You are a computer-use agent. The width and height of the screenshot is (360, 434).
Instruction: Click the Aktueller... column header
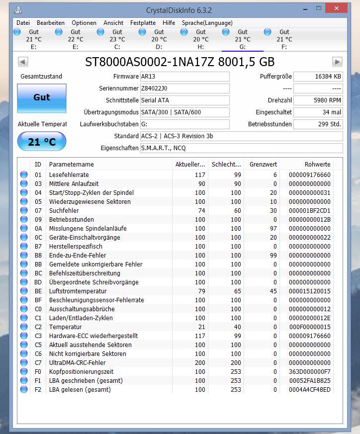click(x=190, y=164)
